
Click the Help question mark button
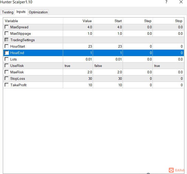[x=166, y=2]
